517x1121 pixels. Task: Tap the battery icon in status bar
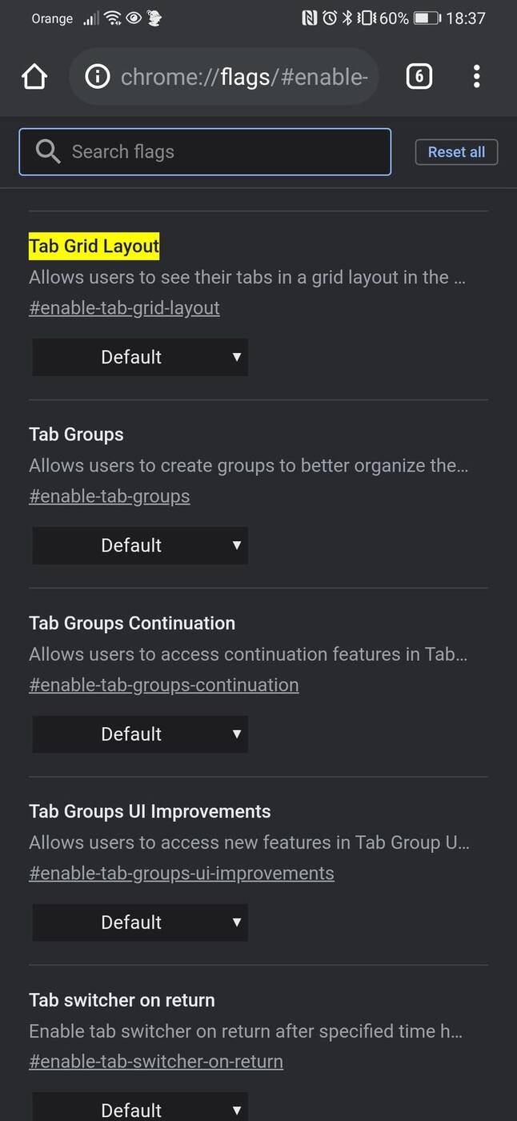[x=427, y=18]
